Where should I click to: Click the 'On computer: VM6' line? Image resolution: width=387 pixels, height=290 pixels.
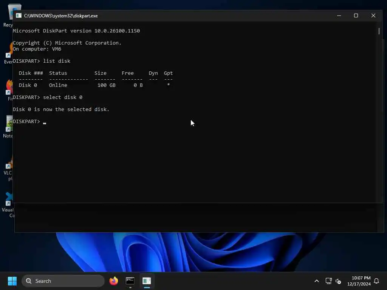coord(37,49)
